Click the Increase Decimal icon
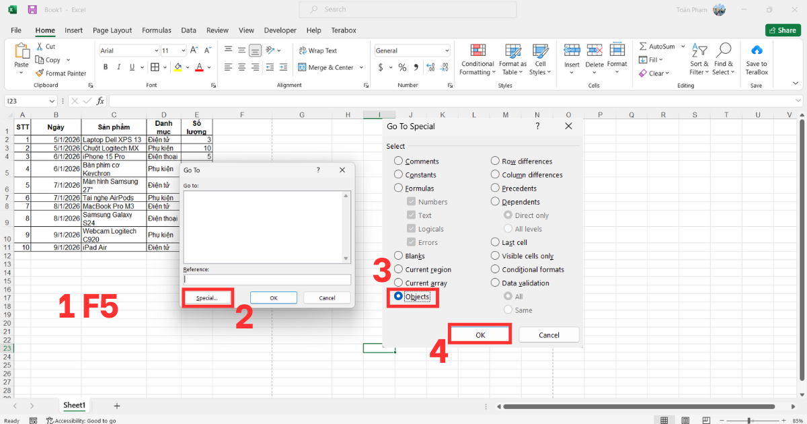The image size is (807, 424). tap(429, 67)
